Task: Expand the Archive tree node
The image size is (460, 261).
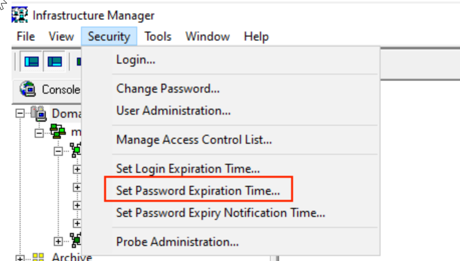Action: pyautogui.click(x=20, y=258)
